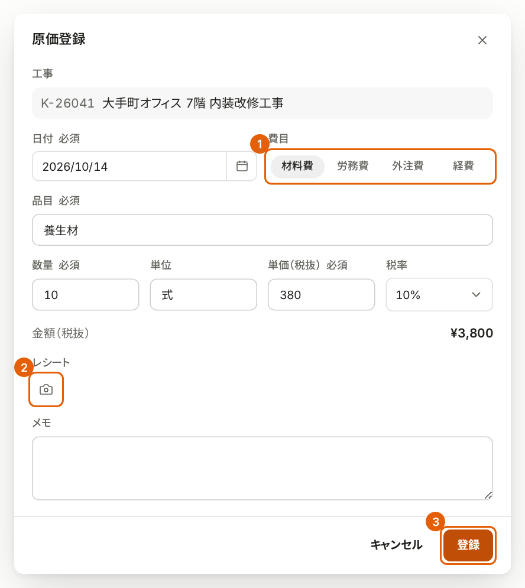The width and height of the screenshot is (525, 588).
Task: Select the 材料費 cost category
Action: tap(297, 166)
